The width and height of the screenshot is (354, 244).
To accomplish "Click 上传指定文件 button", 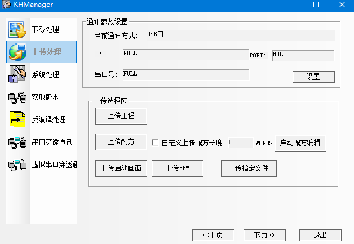I will (248, 168).
